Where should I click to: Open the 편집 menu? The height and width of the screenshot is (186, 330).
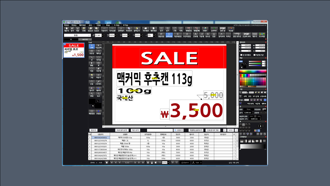point(74,25)
